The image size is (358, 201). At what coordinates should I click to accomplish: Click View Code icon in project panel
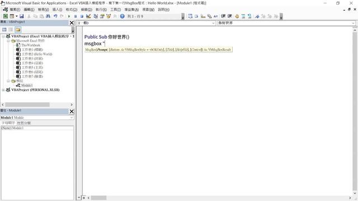(x=4, y=30)
